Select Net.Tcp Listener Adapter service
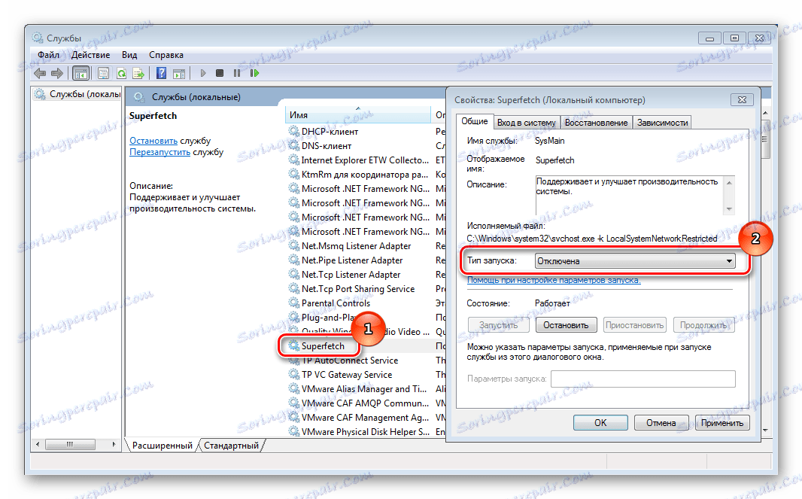This screenshot has height=499, width=802. pos(351,275)
